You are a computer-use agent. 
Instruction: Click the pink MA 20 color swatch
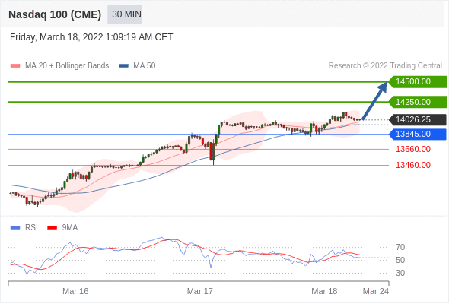tap(15, 66)
